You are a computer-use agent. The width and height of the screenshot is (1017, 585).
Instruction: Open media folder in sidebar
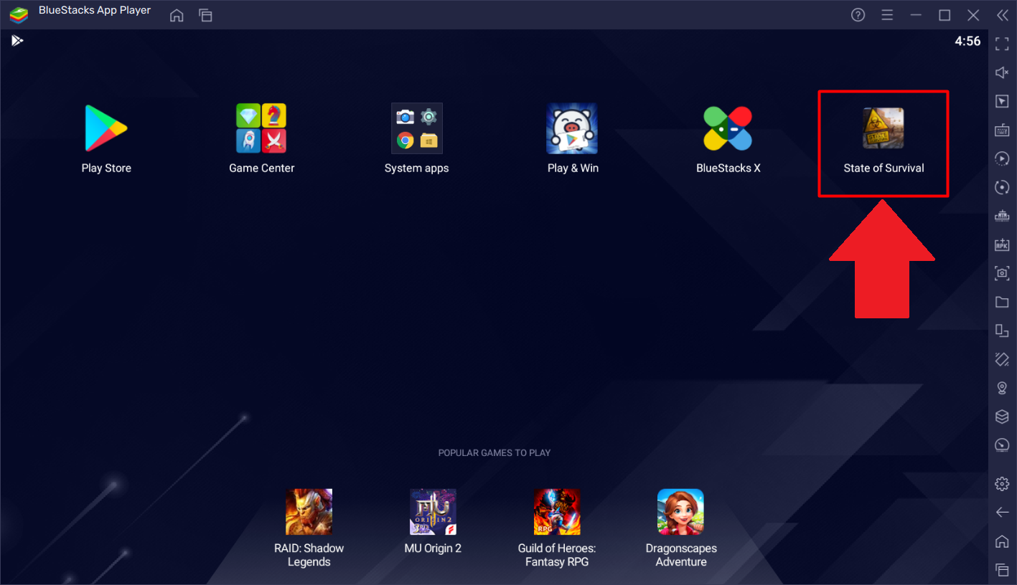click(1003, 302)
